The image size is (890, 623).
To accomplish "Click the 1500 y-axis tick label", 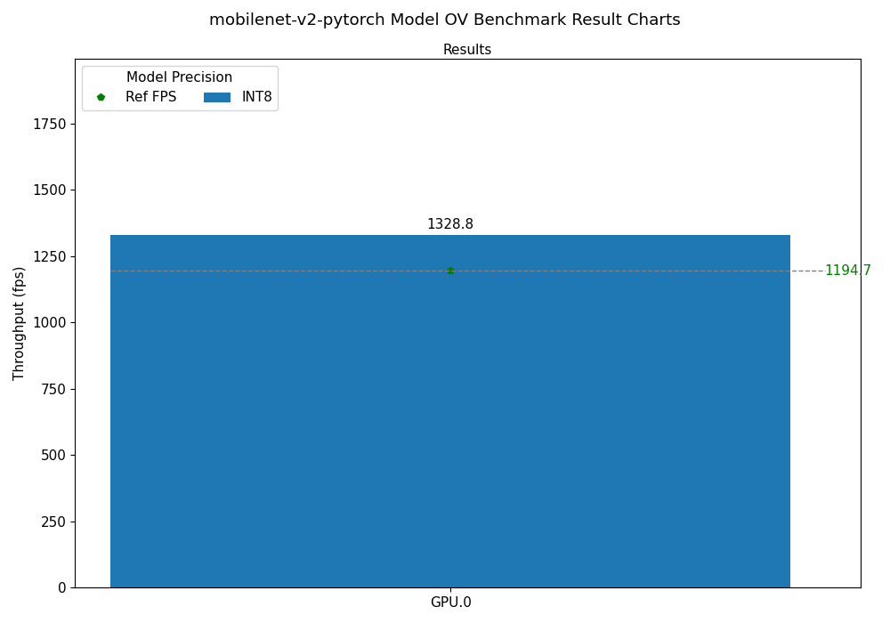I will [x=50, y=190].
